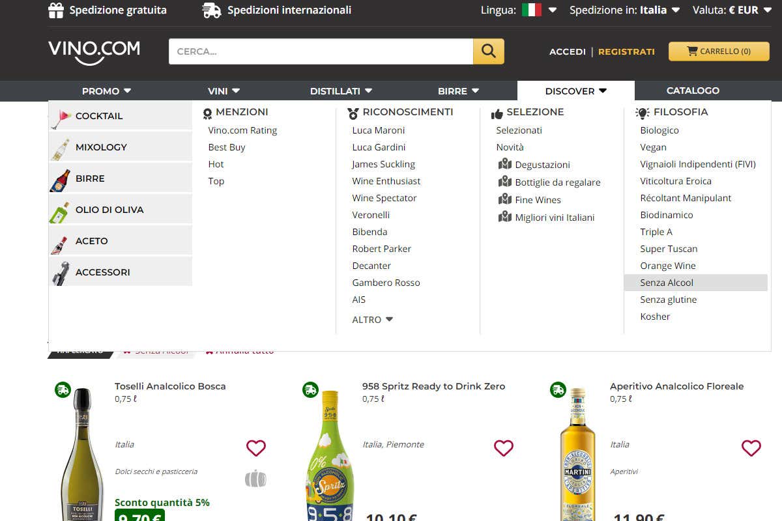Open the Lingua language dropdown
The image size is (782, 521).
coord(539,10)
